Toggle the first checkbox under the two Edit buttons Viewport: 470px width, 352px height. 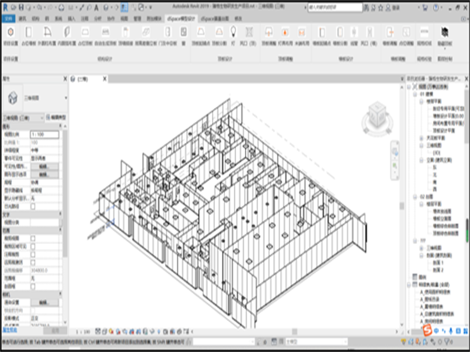[x=33, y=207]
